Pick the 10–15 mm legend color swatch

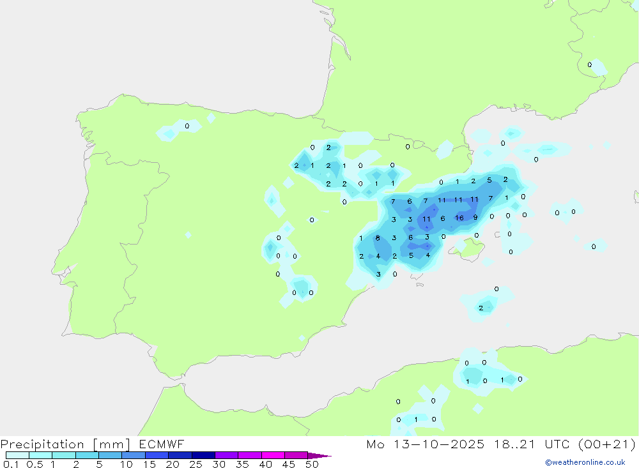[134, 455]
